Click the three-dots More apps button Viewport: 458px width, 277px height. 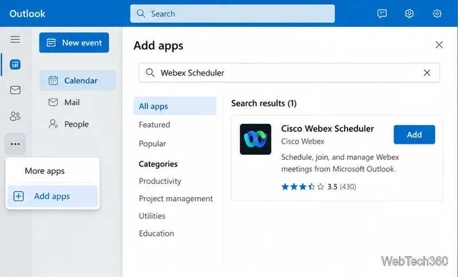pyautogui.click(x=15, y=144)
